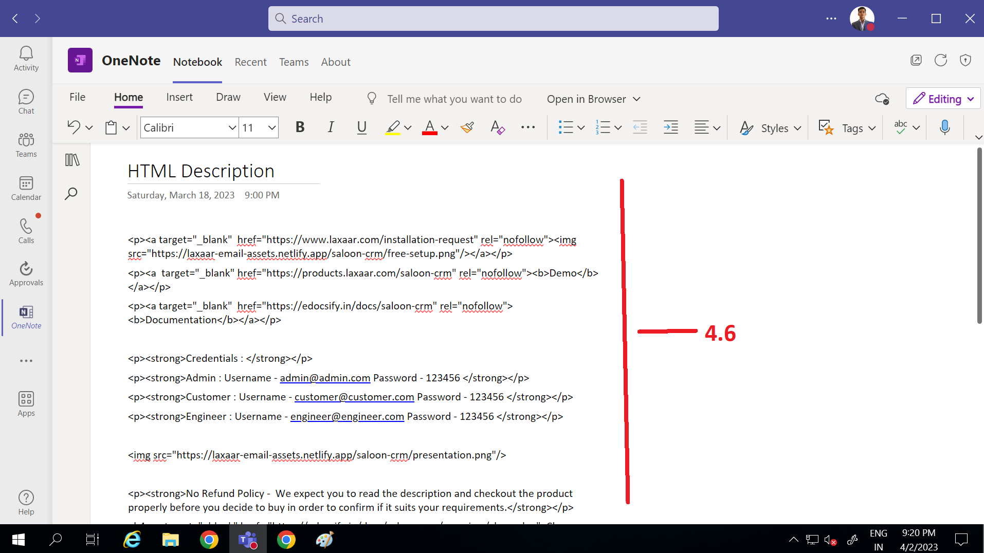Open Calls in the sidebar
This screenshot has height=553, width=984.
26,231
